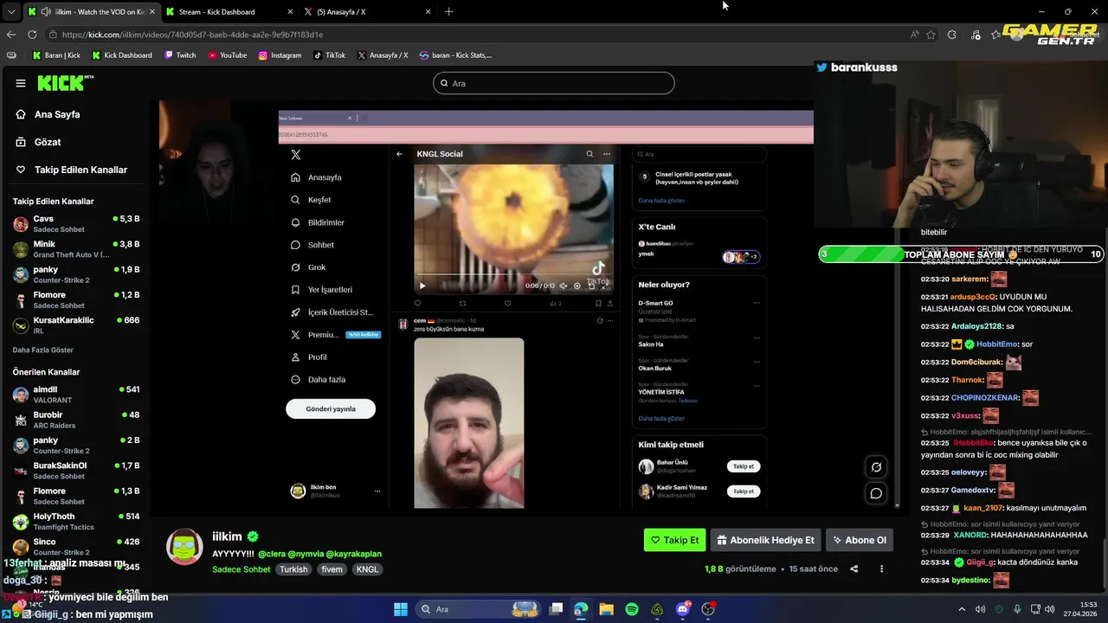The image size is (1108, 623).
Task: Mute the iilkim VOD browser tab audio
Action: pos(45,12)
